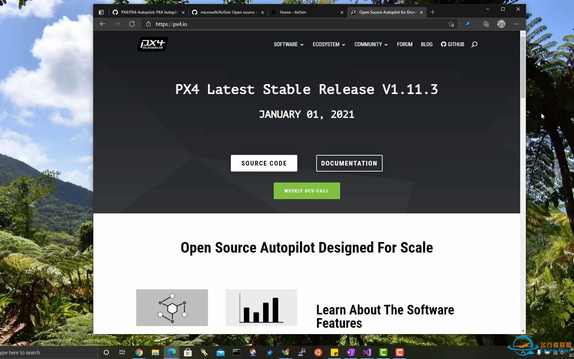Screen dimensions: 574x359
Task: Click the 'Learn About The Software Features' heading
Action: click(385, 316)
